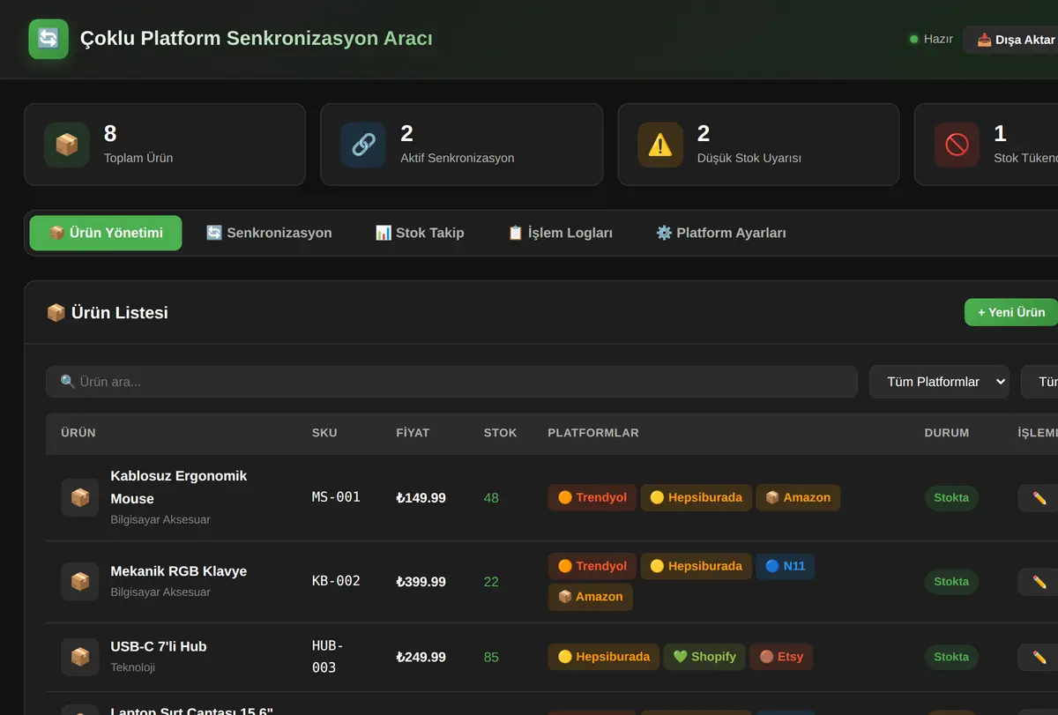Click Amazon tag in Kablosuz Ergonomik Mouse row
This screenshot has height=715, width=1058.
(x=798, y=497)
